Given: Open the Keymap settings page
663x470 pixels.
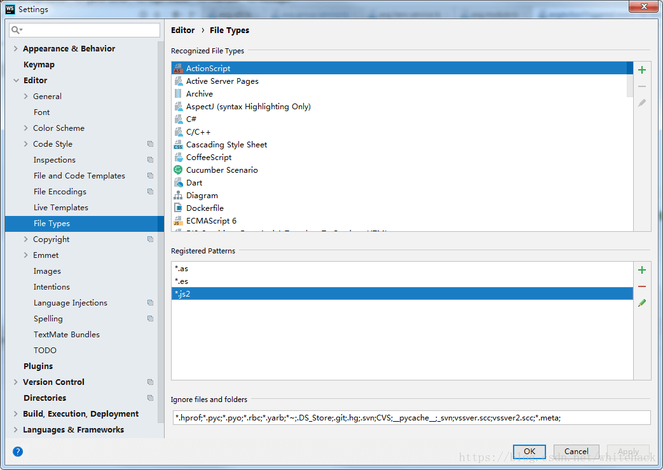Looking at the screenshot, I should coord(39,65).
